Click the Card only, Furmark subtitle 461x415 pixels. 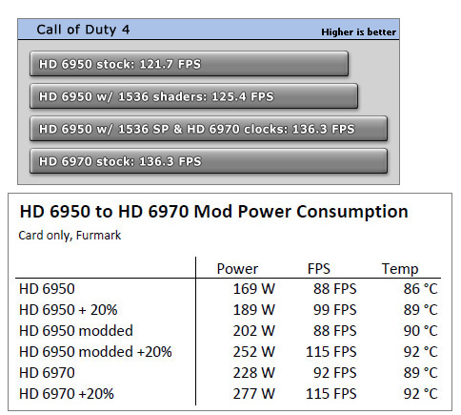pos(70,236)
